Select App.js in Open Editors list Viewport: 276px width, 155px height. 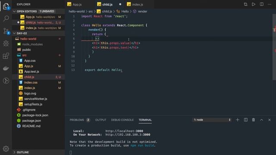[x=38, y=17]
